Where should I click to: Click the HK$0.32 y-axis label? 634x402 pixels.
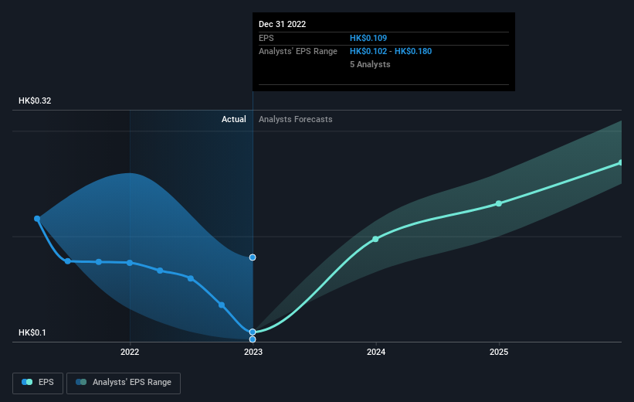(35, 100)
